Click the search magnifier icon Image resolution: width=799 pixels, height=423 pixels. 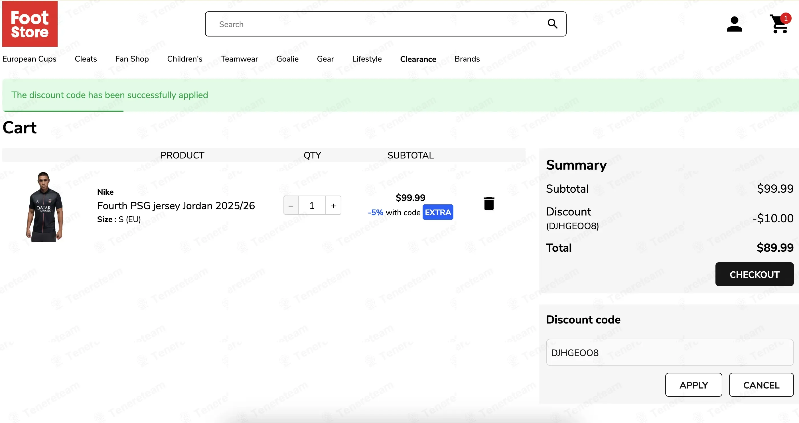pyautogui.click(x=552, y=24)
